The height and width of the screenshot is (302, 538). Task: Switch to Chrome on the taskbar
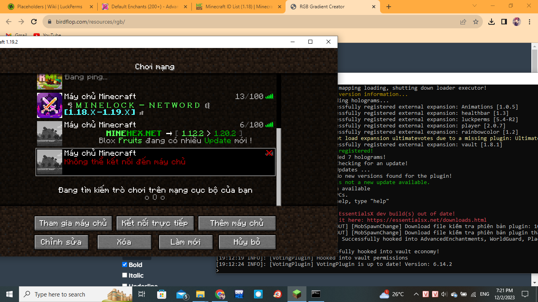[220, 294]
